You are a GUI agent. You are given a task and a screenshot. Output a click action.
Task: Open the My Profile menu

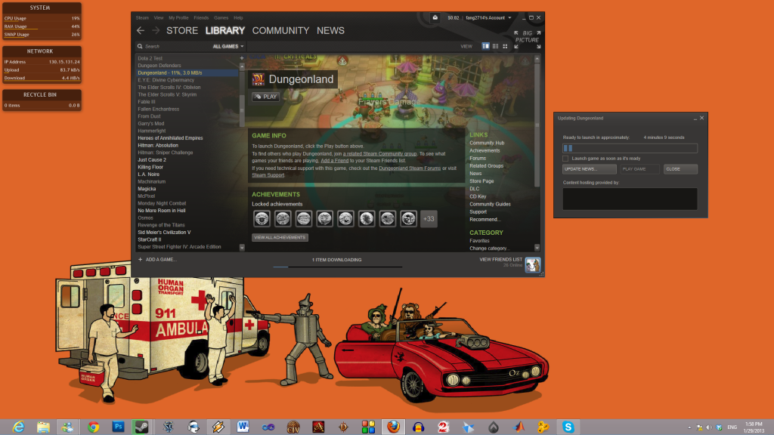pos(178,18)
